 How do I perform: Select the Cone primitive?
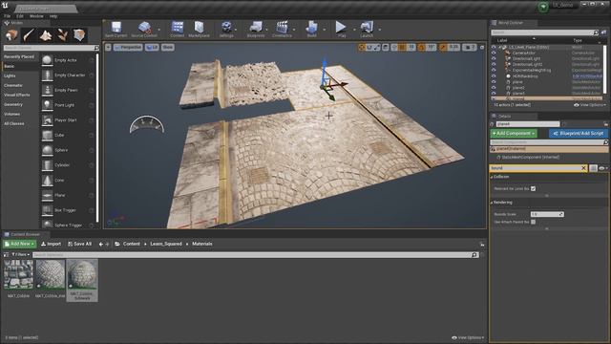(68, 181)
